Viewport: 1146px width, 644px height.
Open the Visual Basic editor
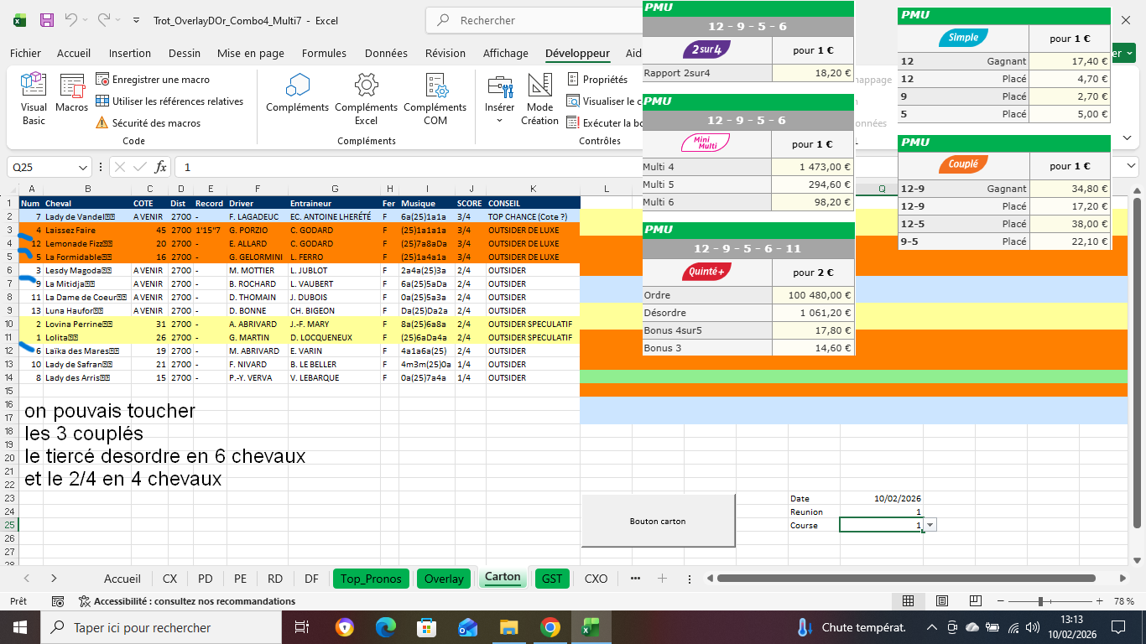(34, 99)
